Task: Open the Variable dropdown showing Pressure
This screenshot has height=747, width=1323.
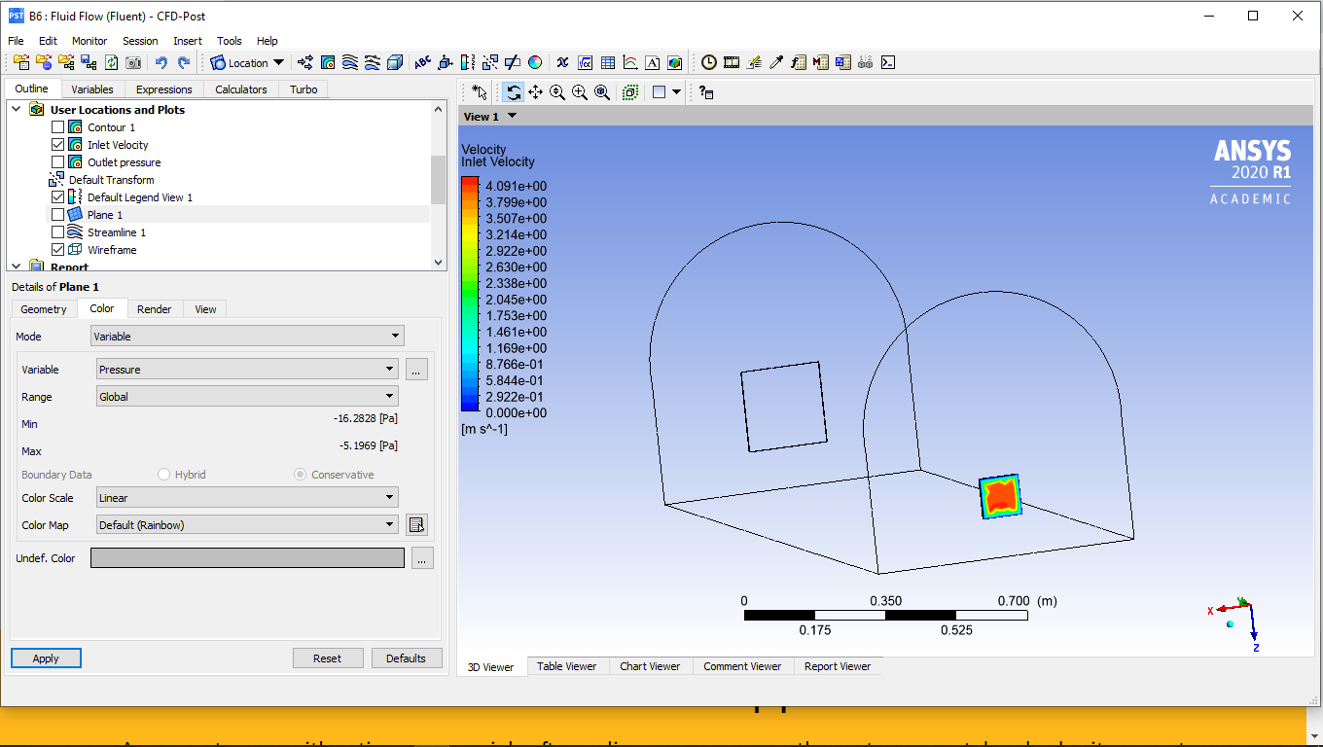Action: tap(247, 370)
